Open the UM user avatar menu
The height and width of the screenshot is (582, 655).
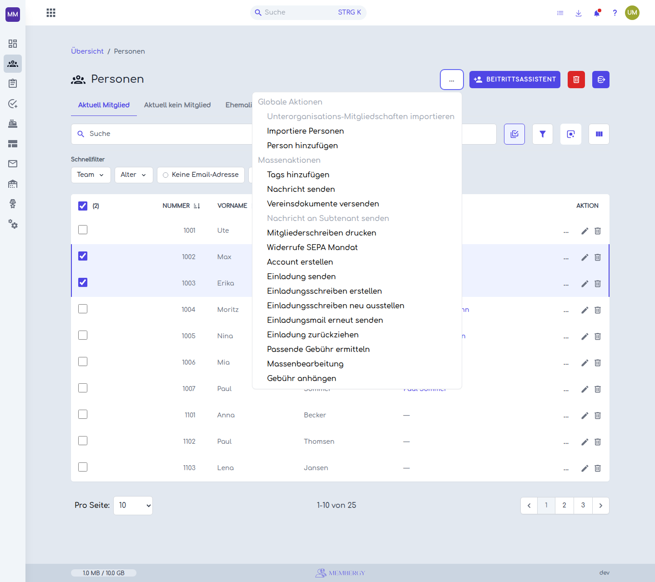pyautogui.click(x=632, y=13)
